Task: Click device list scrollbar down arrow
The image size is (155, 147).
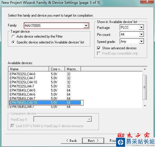Action: tap(145, 106)
